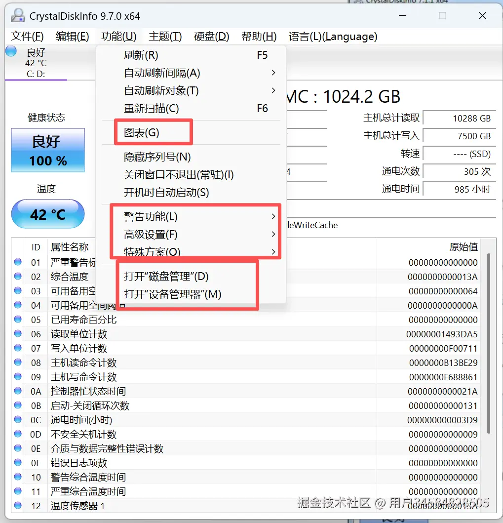
Task: Click raw value 0000000B13BE29
Action: click(443, 362)
